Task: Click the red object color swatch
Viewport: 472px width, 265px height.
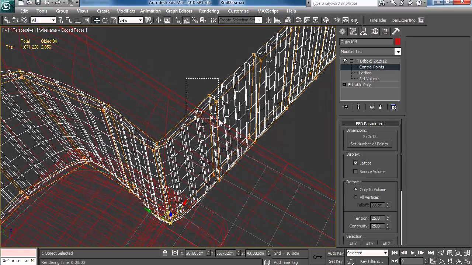Action: pos(398,42)
